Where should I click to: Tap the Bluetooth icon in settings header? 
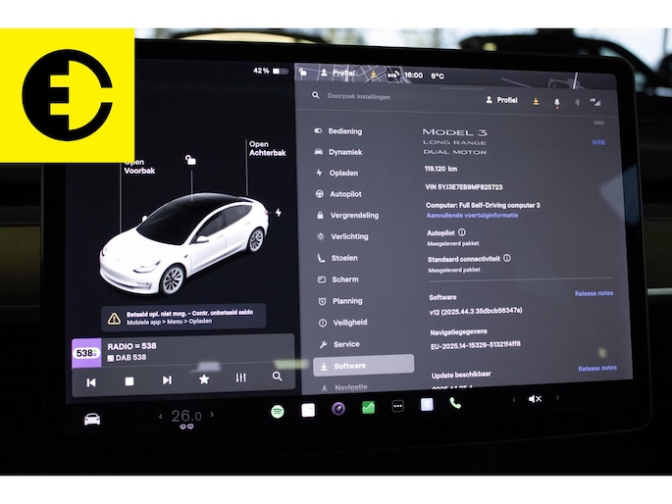577,101
